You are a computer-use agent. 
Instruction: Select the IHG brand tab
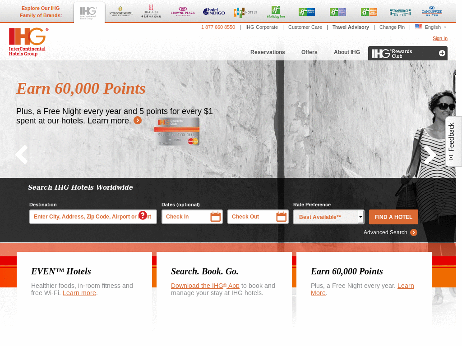[x=89, y=12]
